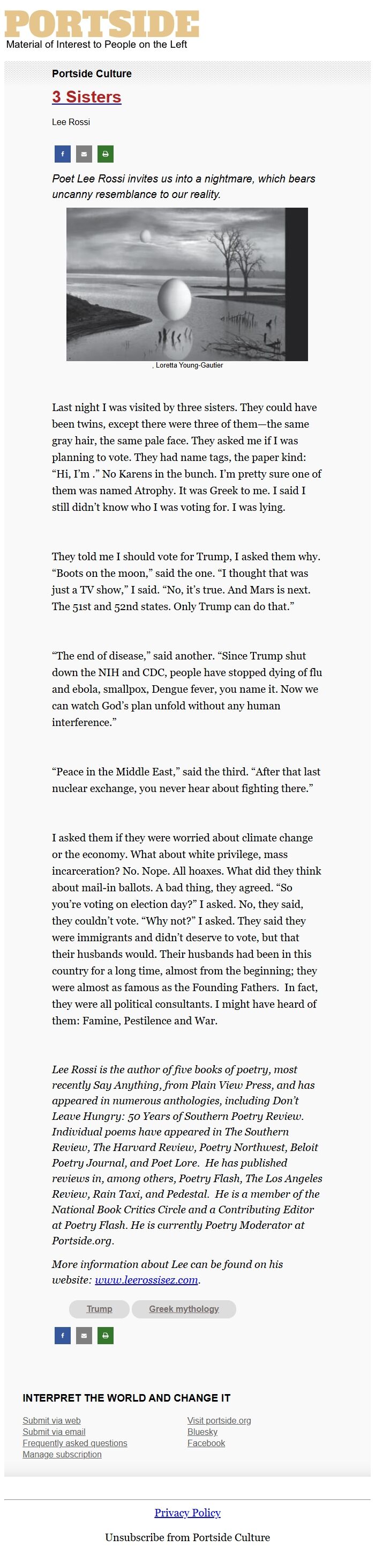The image size is (375, 1554).
Task: Click the bottom green print icon
Action: (x=106, y=1335)
